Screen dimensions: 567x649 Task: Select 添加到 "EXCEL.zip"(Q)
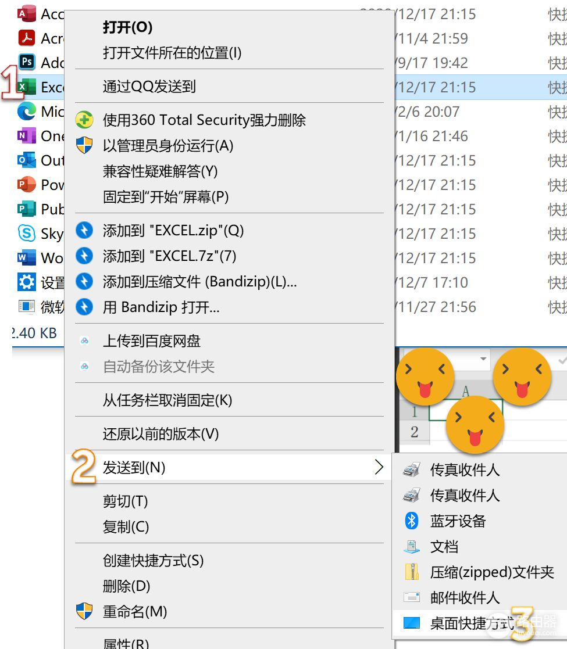[x=173, y=231]
